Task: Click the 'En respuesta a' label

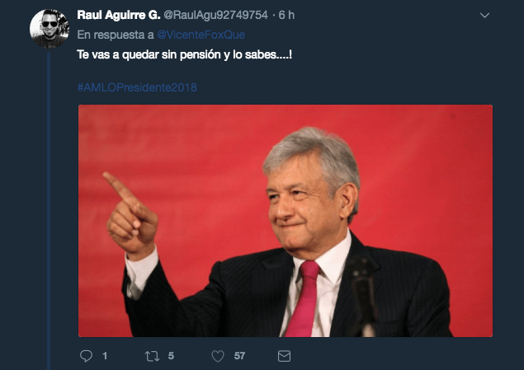Action: tap(116, 35)
